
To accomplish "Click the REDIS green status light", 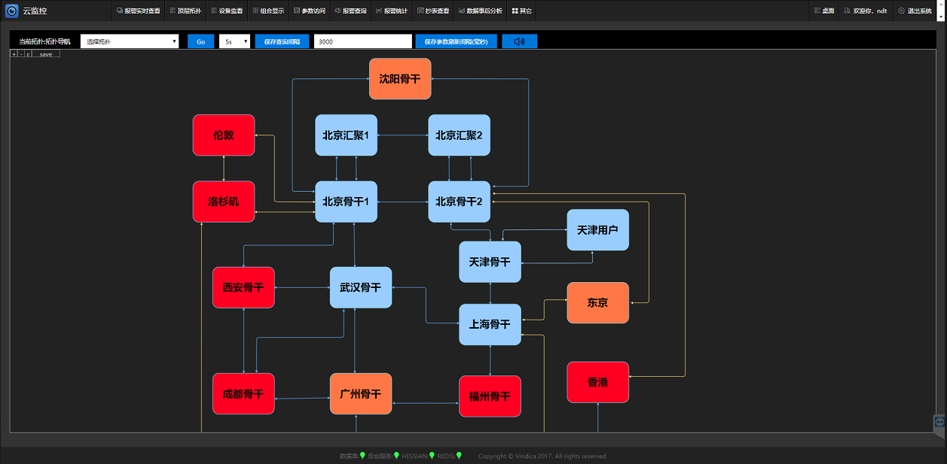I will (459, 456).
